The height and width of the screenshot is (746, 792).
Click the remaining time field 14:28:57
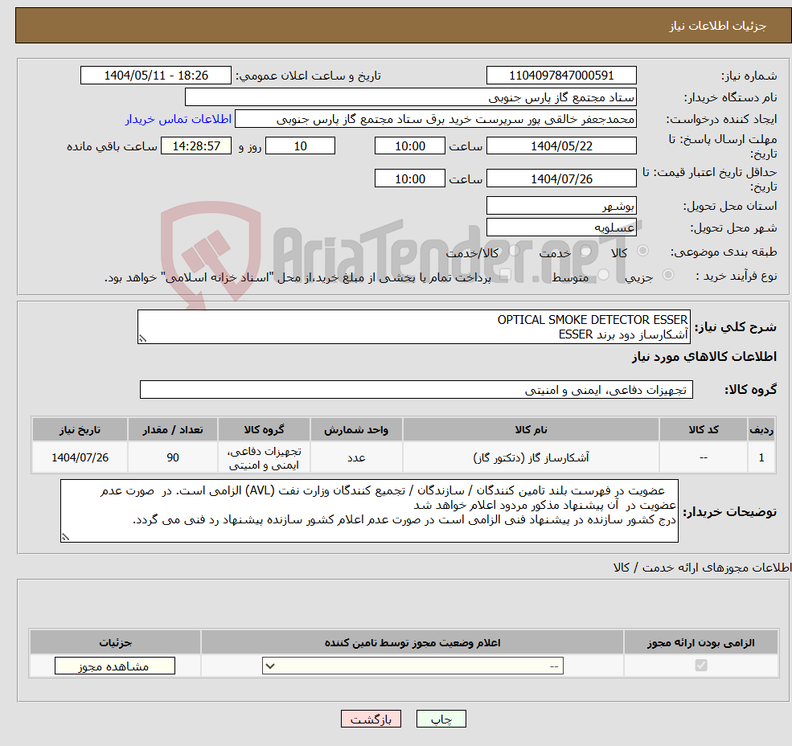click(196, 146)
